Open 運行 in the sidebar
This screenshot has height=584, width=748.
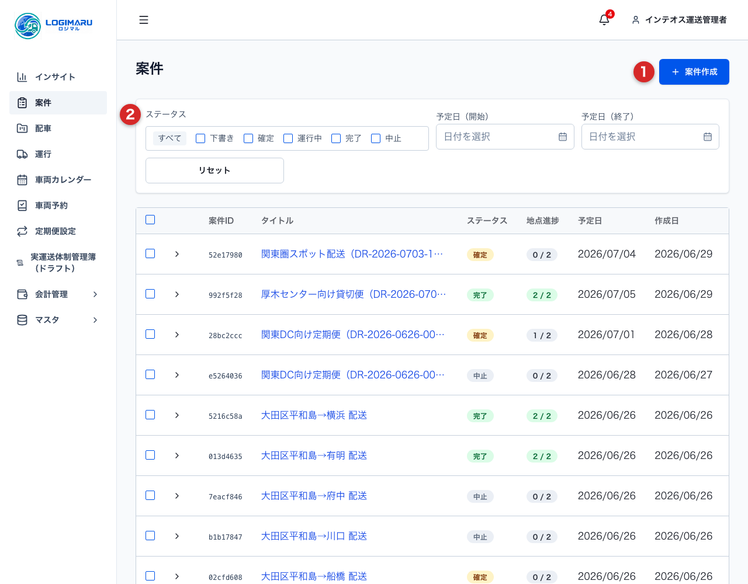coord(58,154)
